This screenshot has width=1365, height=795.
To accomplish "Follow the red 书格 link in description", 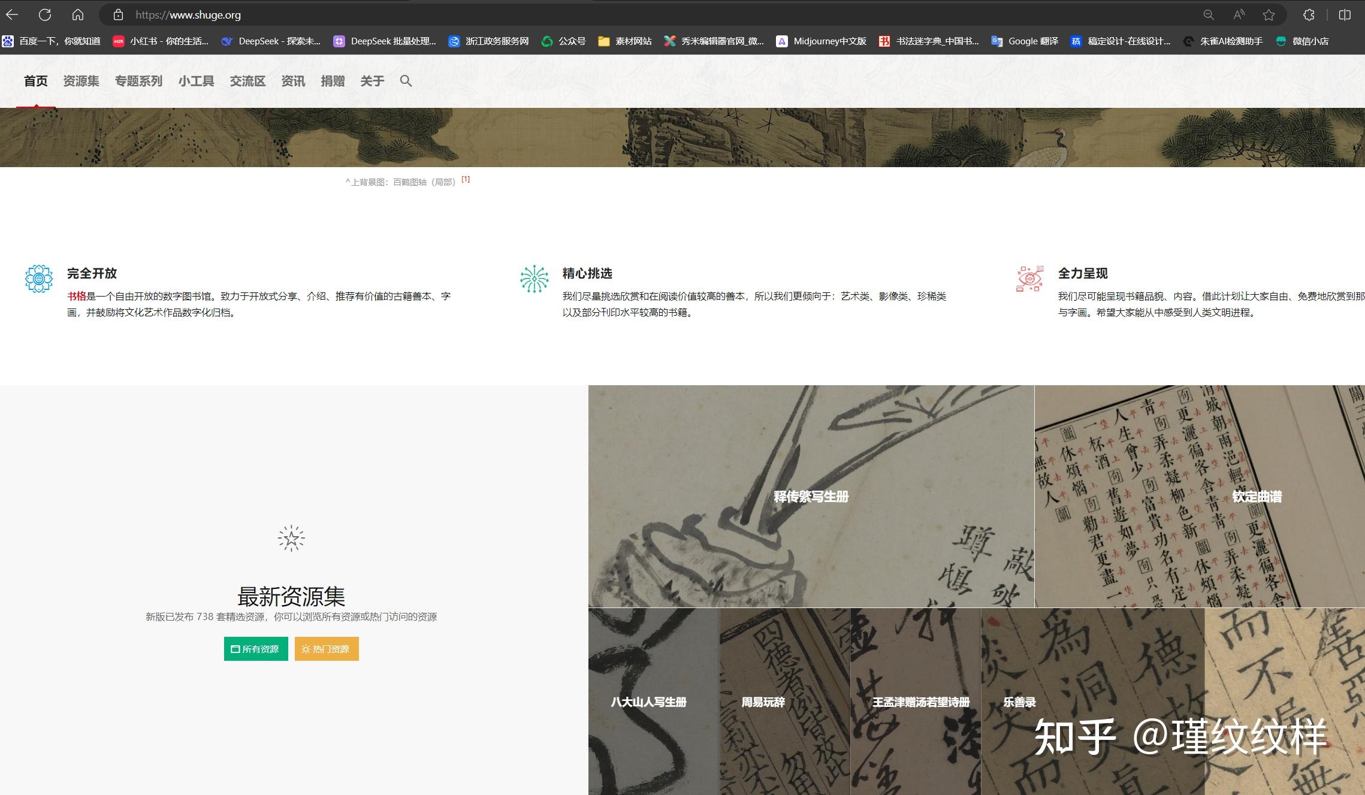I will (x=77, y=296).
